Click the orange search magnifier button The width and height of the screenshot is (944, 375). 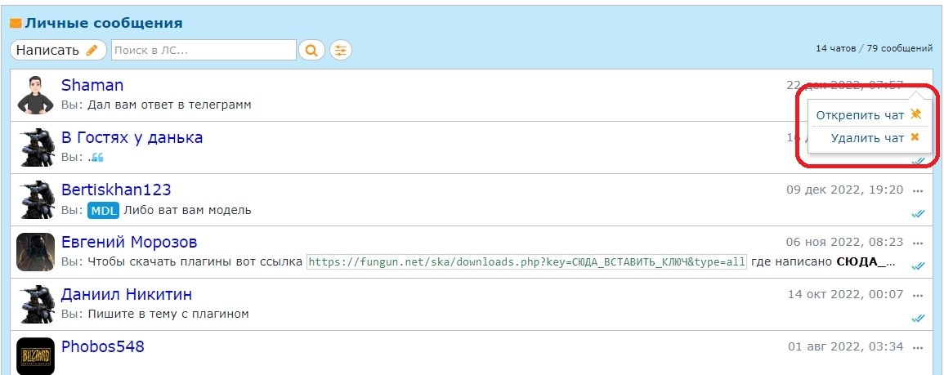[x=311, y=50]
